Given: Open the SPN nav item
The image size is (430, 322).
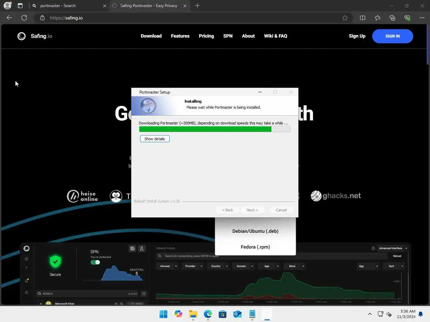Looking at the screenshot, I should point(228,36).
